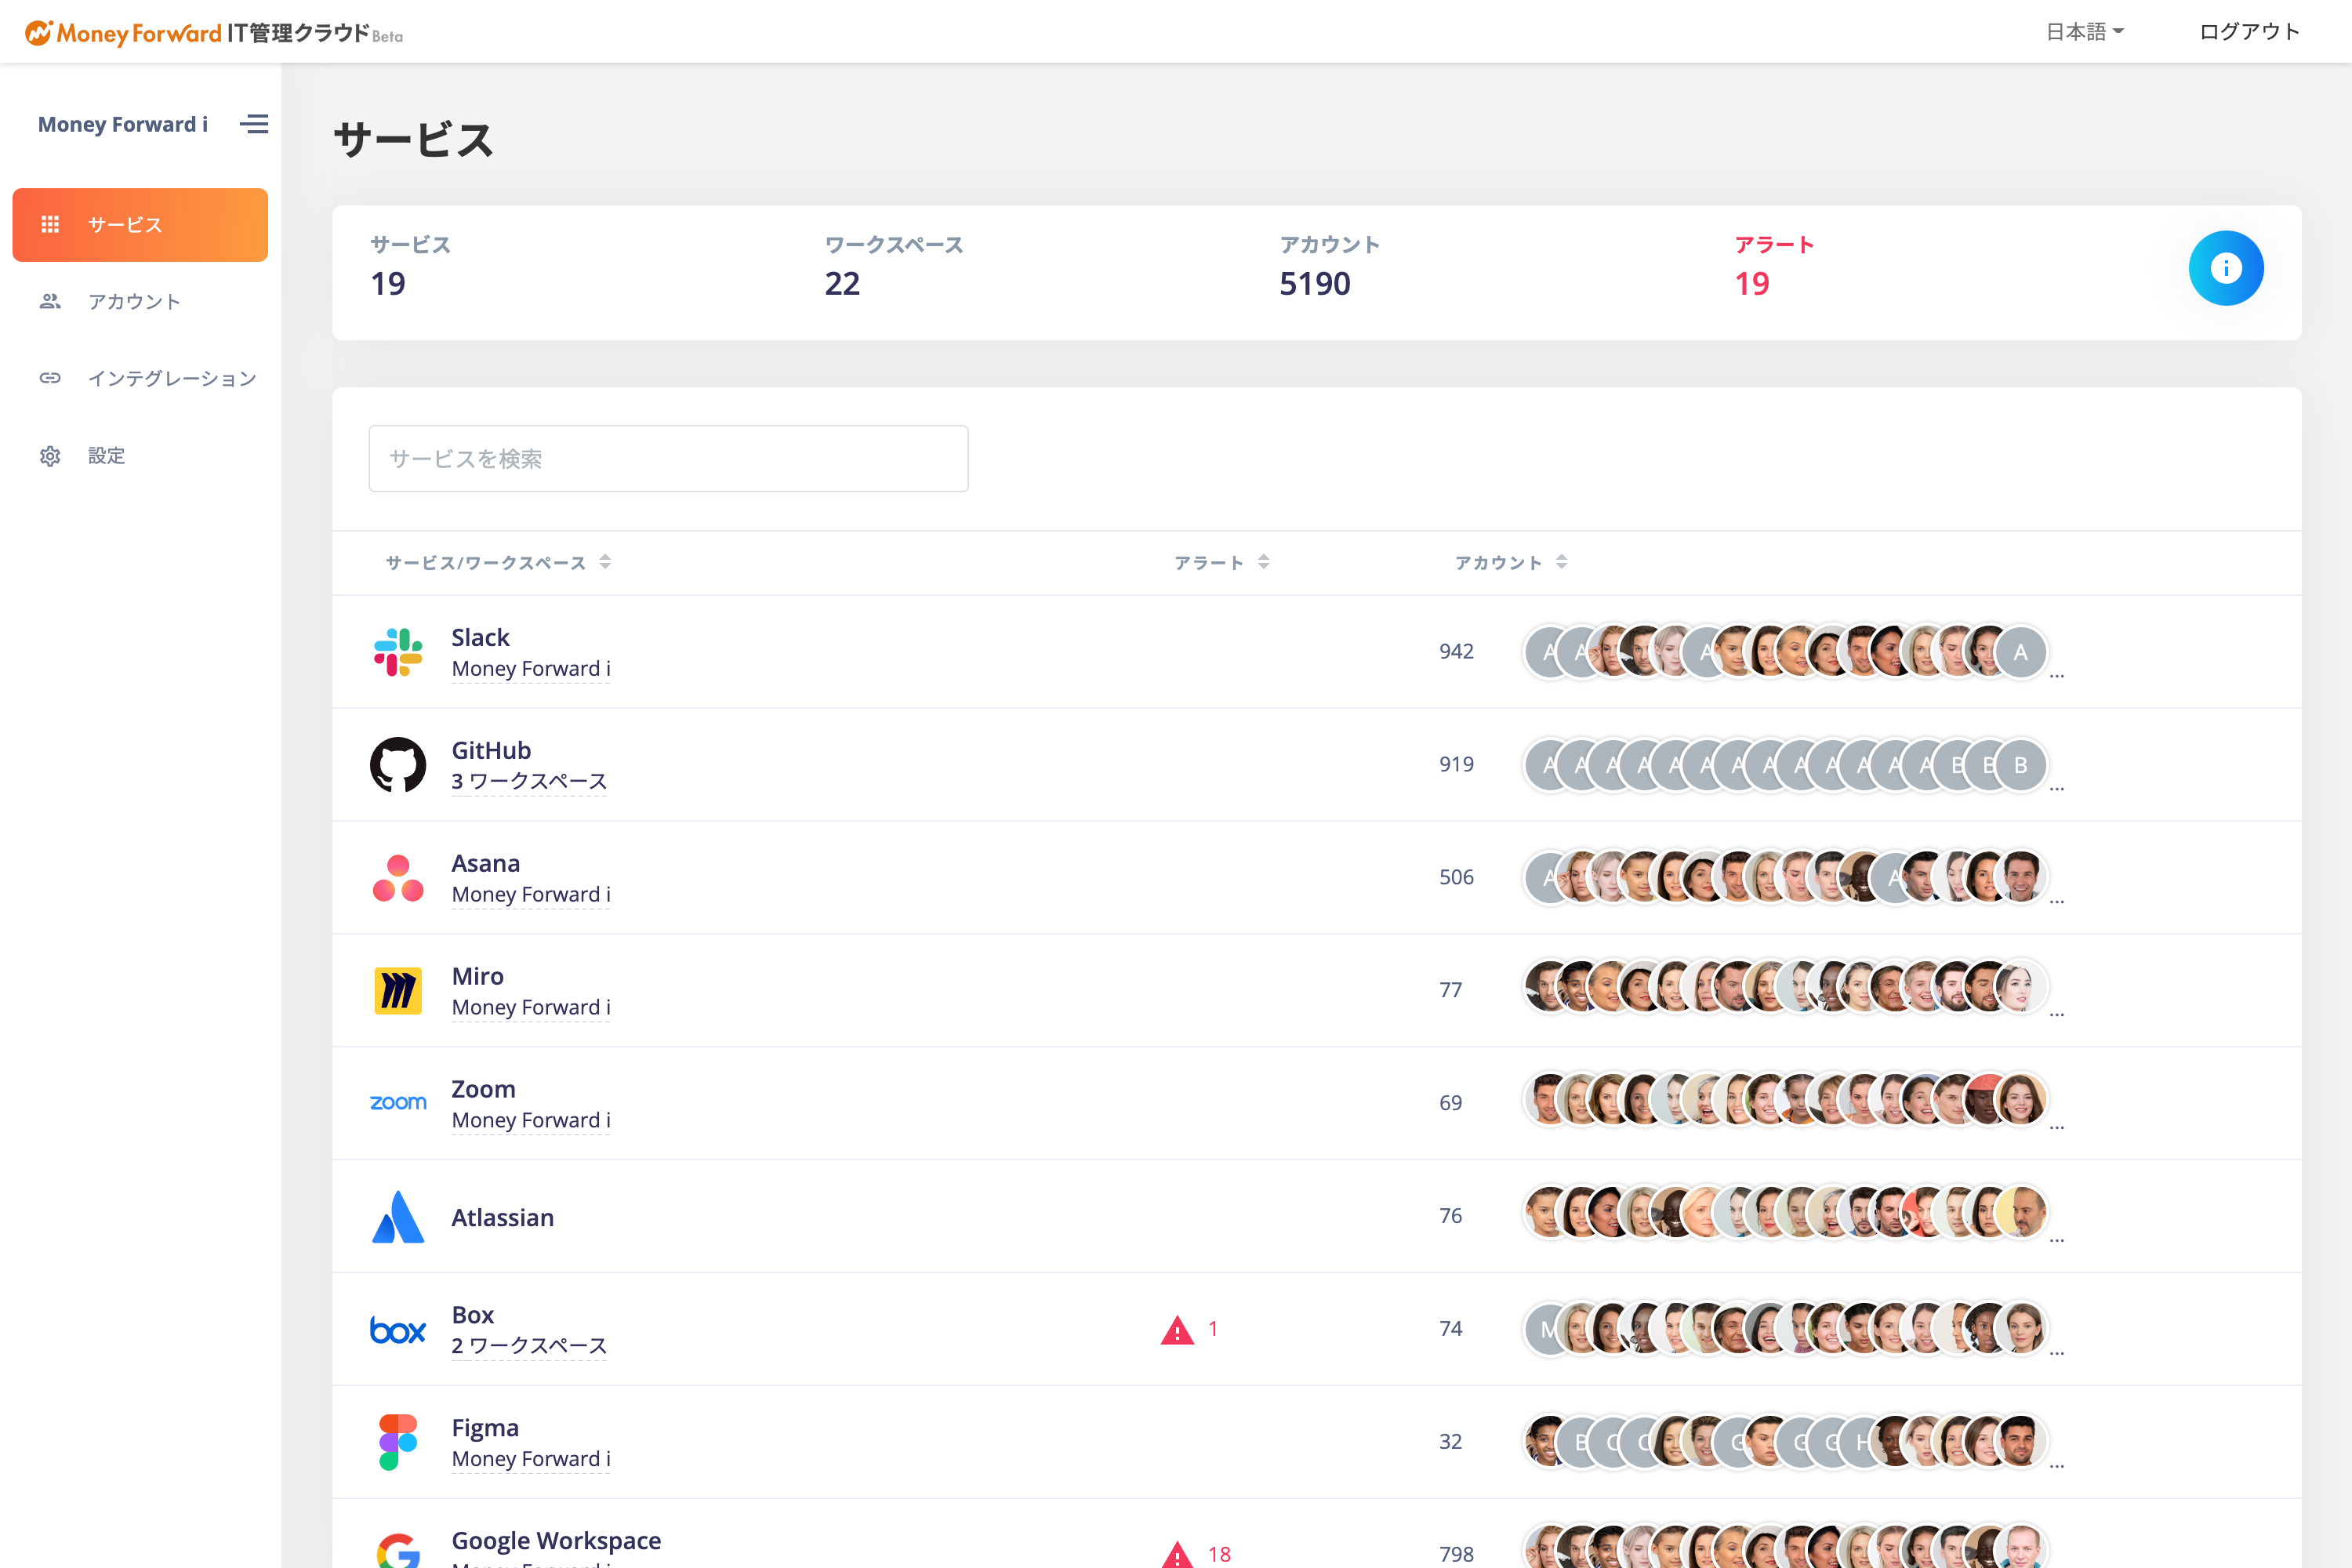Click the blue info button

2226,268
